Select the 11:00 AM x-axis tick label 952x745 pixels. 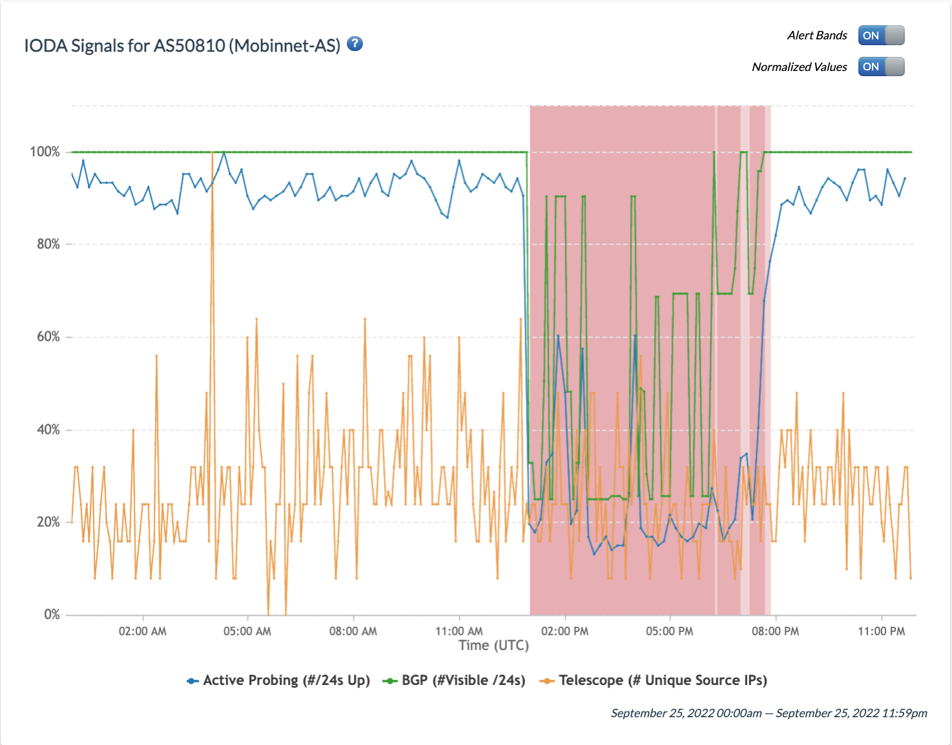pyautogui.click(x=459, y=631)
